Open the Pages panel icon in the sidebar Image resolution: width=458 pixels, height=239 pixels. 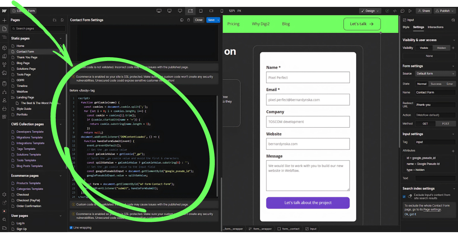point(4,29)
